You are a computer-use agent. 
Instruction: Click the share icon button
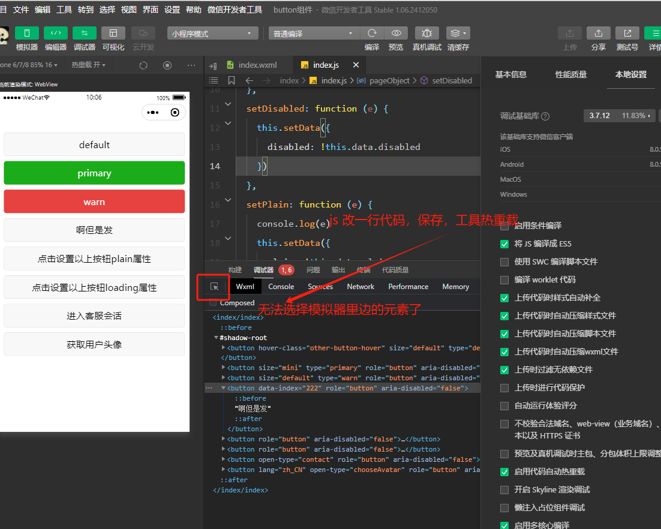click(x=598, y=33)
